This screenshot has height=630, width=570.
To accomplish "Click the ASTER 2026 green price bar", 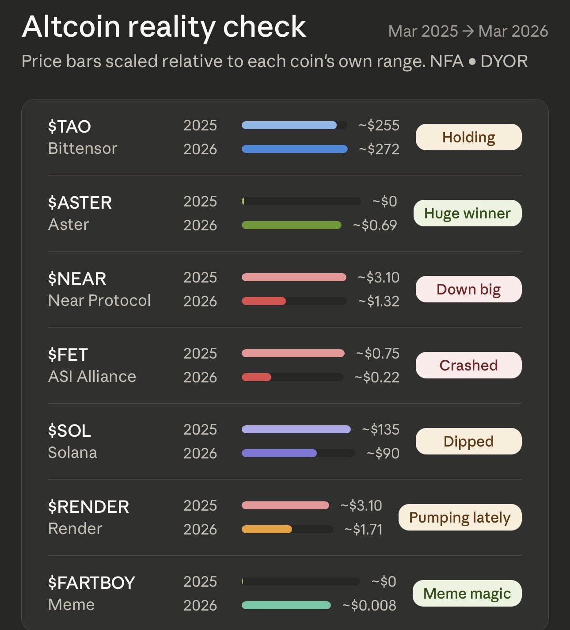I will point(292,225).
